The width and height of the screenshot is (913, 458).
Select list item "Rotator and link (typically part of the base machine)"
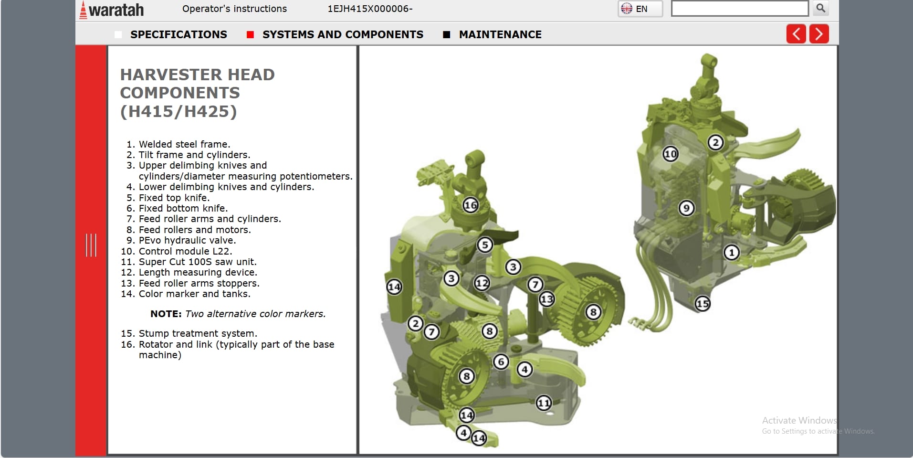236,350
